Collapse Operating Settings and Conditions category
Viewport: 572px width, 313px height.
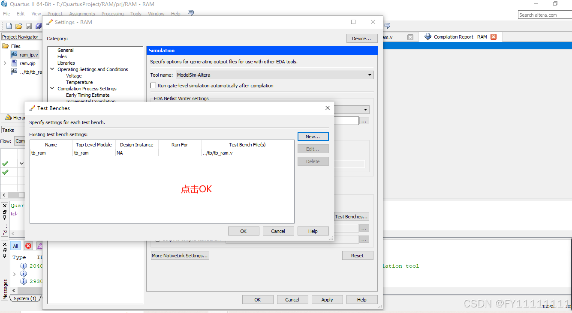52,69
